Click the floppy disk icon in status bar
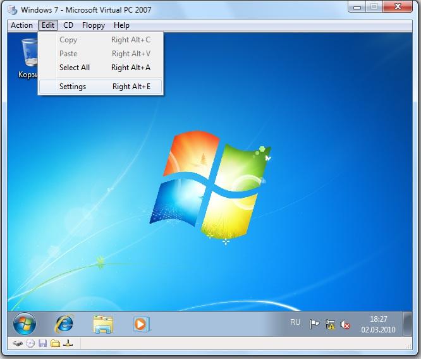Viewport: 421px width, 359px height. 42,343
